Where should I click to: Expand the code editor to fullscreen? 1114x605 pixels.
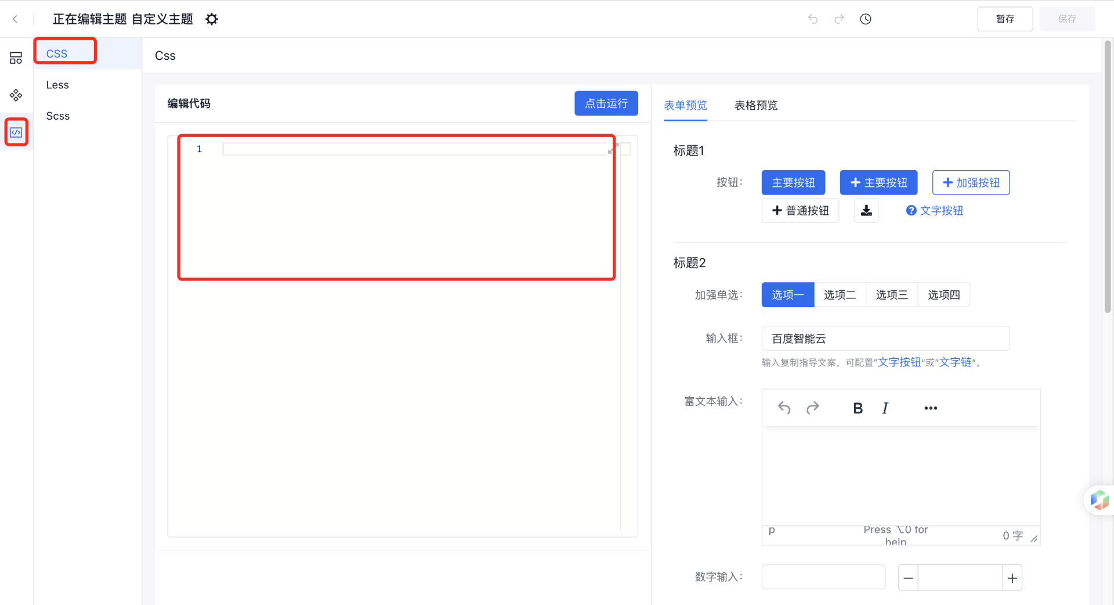pos(613,150)
